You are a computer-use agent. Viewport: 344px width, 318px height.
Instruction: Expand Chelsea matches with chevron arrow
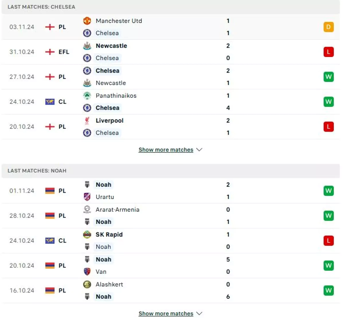pos(199,150)
